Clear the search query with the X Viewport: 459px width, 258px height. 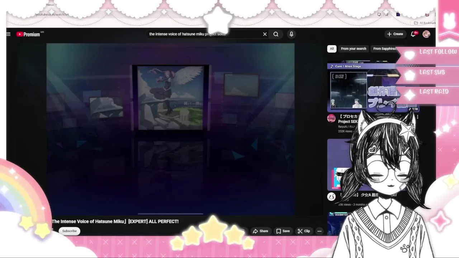pos(265,34)
